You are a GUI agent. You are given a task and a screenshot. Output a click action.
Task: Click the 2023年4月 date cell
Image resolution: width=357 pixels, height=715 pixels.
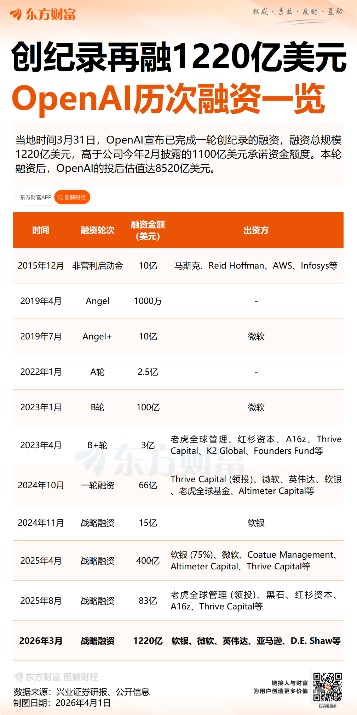41,445
